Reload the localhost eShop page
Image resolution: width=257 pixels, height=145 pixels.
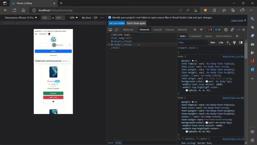tap(14, 10)
